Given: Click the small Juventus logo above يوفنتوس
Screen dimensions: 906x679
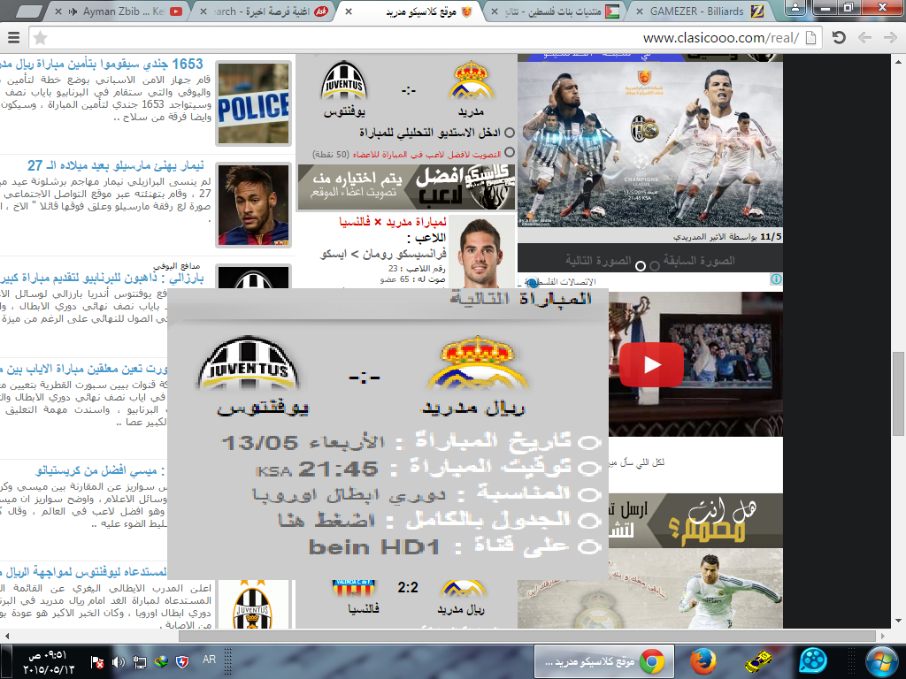Looking at the screenshot, I should 344,80.
